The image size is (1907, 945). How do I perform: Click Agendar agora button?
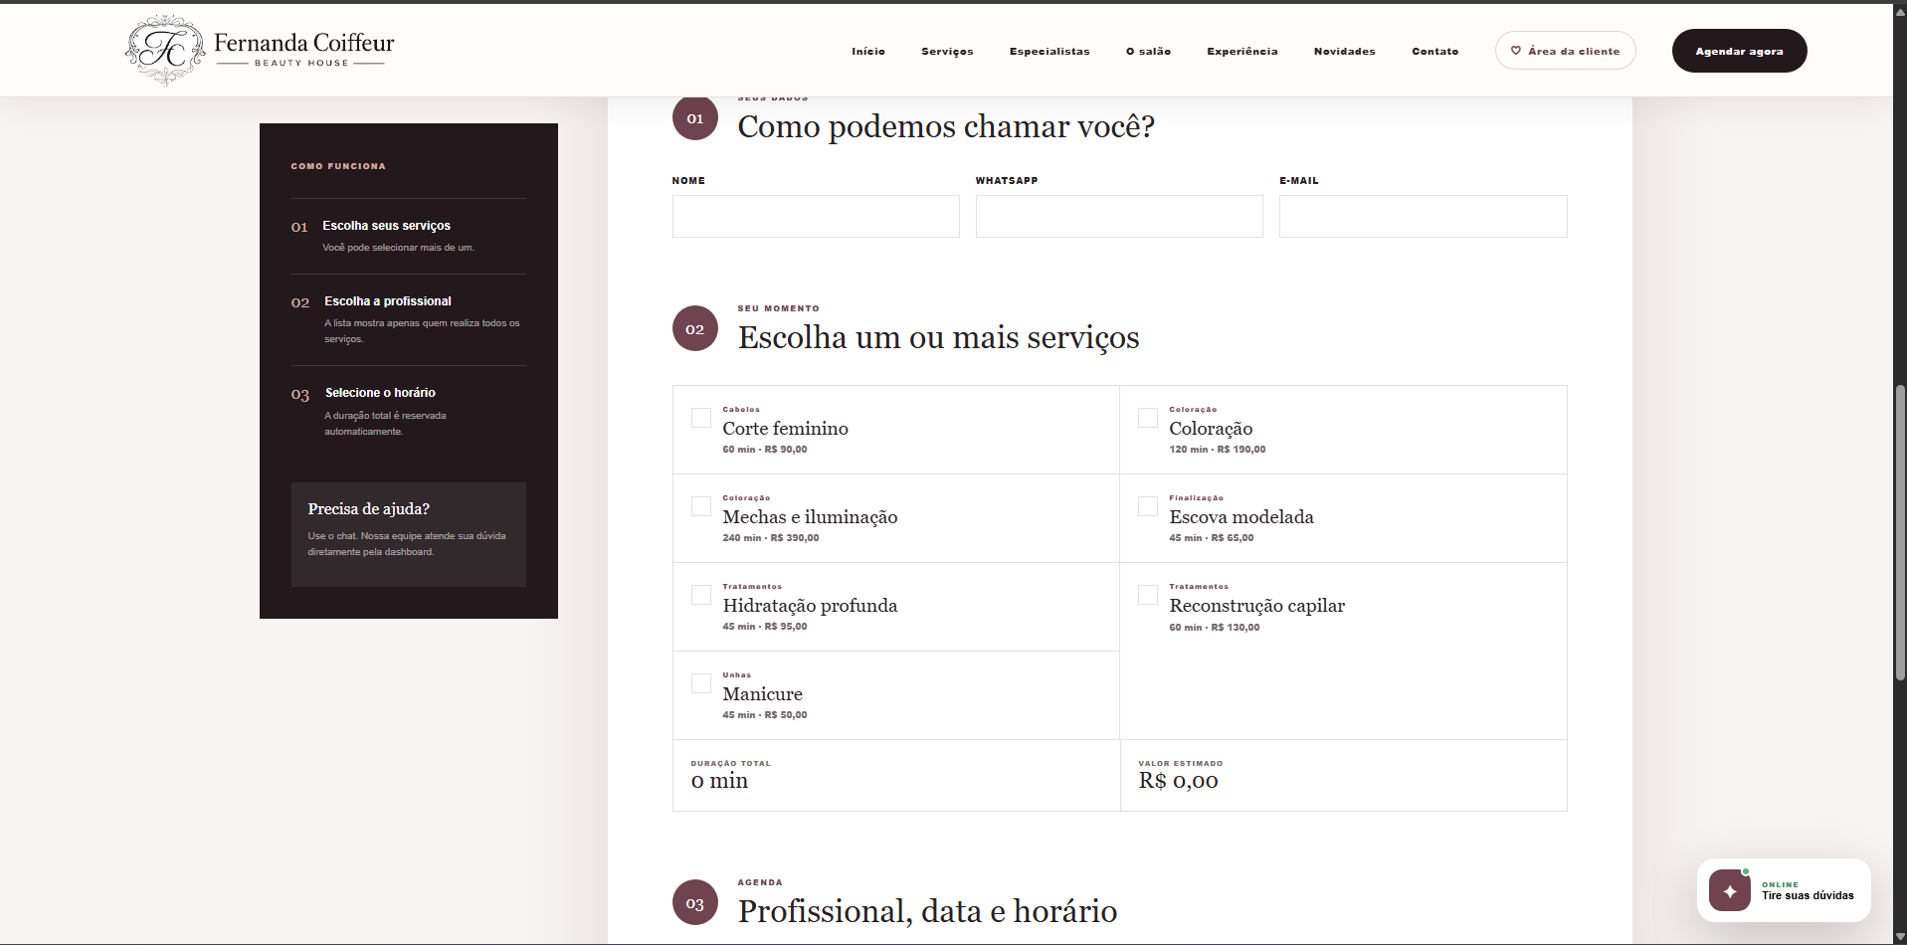[x=1739, y=51]
